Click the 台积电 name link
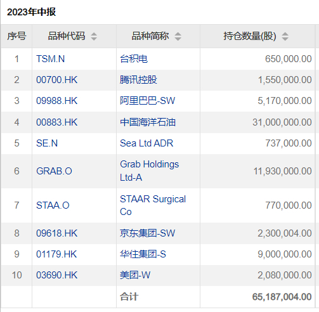Viewport: 319px width, 312px height. tap(134, 59)
